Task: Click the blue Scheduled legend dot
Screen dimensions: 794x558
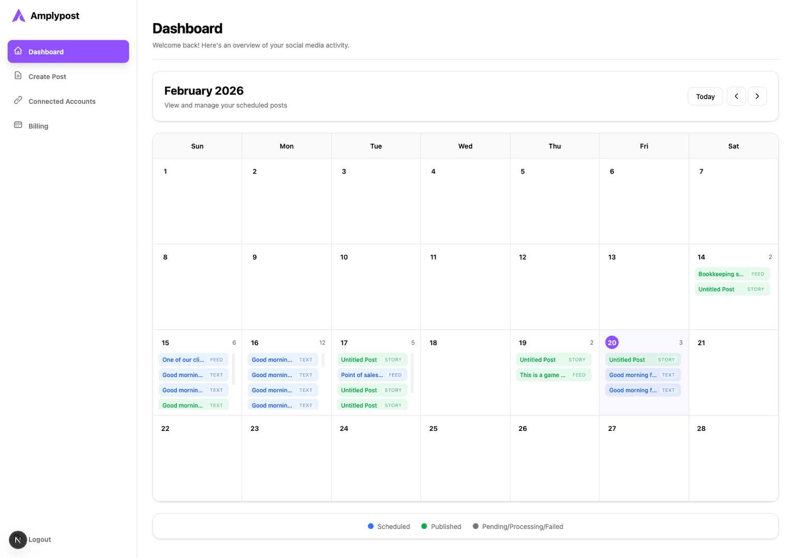Action: pos(371,526)
